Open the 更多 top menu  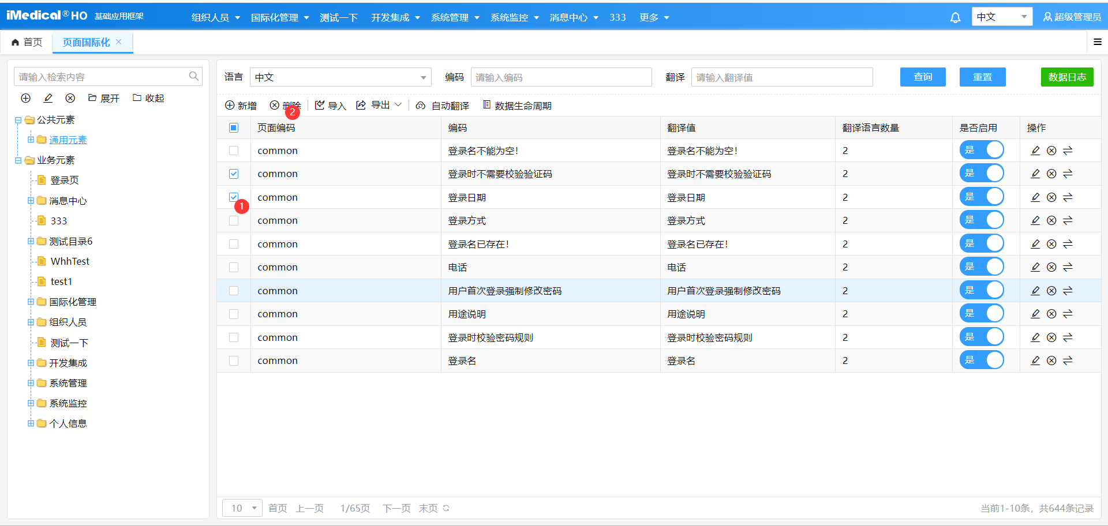pyautogui.click(x=654, y=17)
